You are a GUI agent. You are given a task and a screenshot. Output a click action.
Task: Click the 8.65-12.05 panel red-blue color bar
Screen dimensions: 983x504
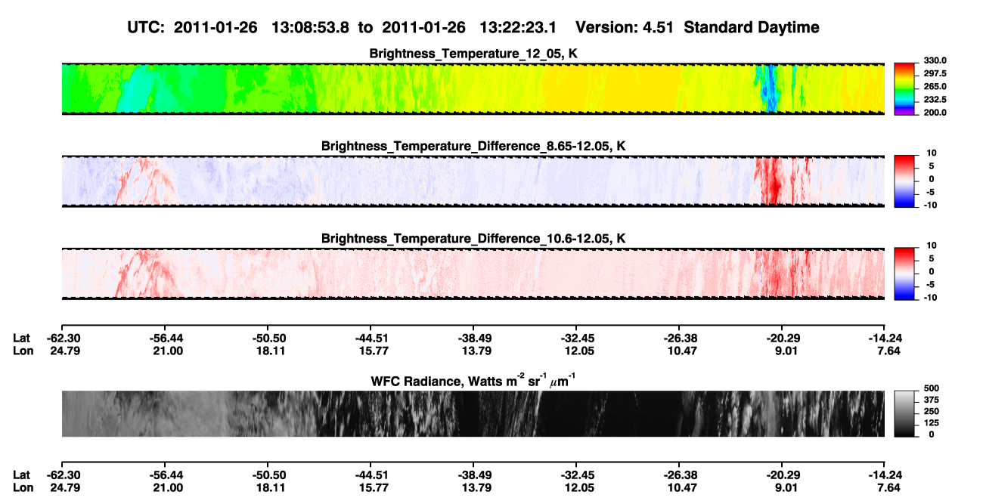(x=904, y=181)
